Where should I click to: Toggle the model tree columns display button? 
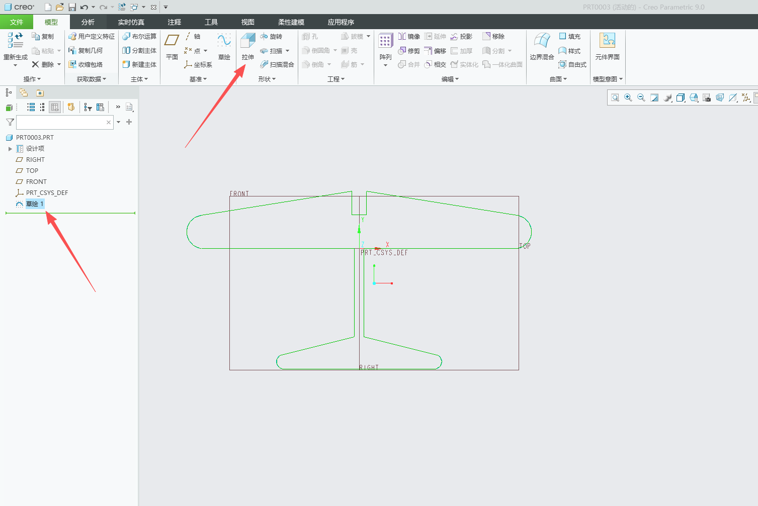55,107
